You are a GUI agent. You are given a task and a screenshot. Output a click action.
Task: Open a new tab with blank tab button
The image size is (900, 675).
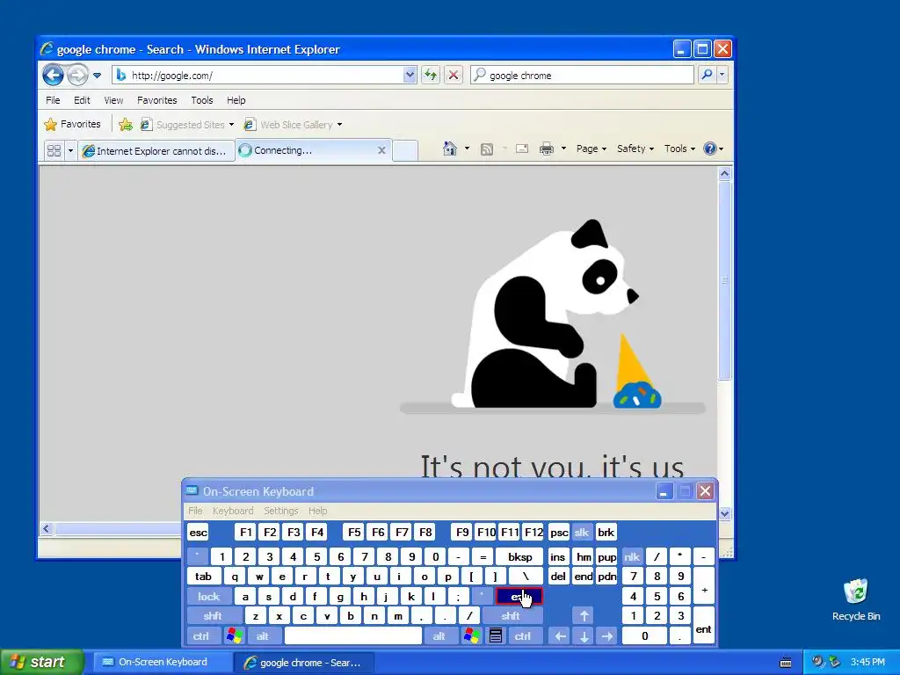point(405,150)
